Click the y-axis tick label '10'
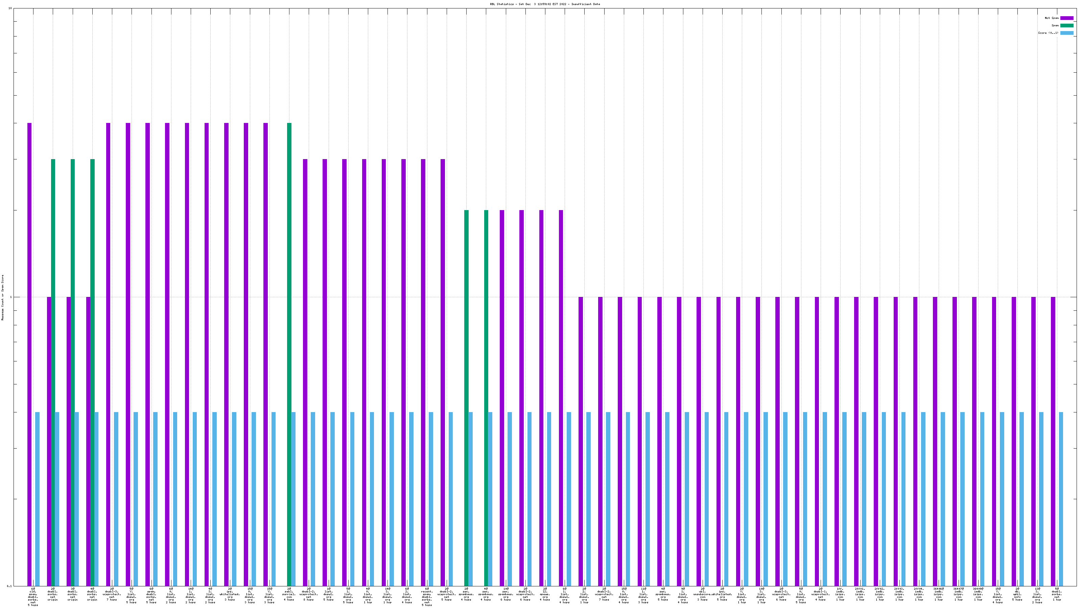Screen dimensions: 1082x608 tap(10, 9)
